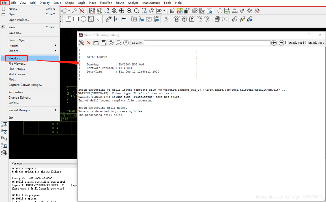Screen dimensions: 326x202
Task: Open the show element info icon
Action: pos(220,11)
